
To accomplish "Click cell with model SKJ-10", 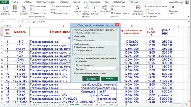I will coord(20,49).
